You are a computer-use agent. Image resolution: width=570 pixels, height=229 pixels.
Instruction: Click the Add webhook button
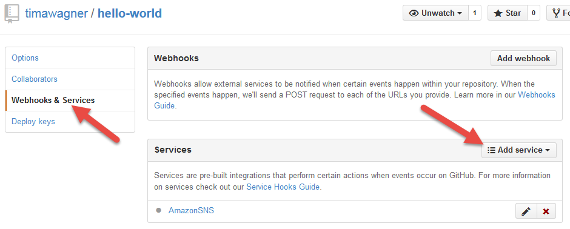click(523, 58)
